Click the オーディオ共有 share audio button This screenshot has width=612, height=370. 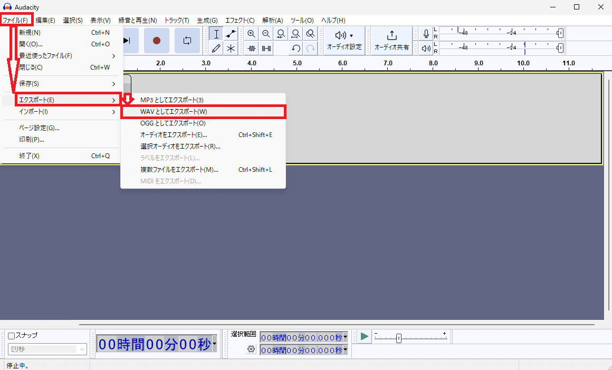click(x=391, y=41)
